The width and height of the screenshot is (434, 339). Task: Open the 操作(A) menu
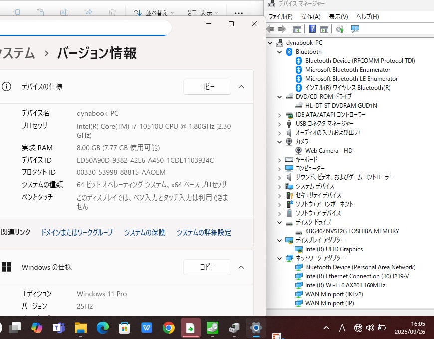pos(310,17)
